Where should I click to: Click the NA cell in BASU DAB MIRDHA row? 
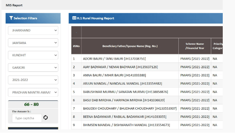point(217,100)
